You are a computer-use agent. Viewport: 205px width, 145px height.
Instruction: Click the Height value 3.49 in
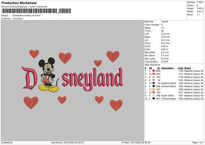200,8
